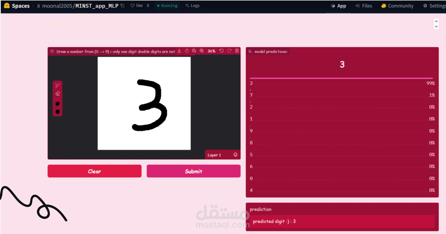Open the color palette picker
Viewport: 446px width, 234px height.
coord(57,104)
